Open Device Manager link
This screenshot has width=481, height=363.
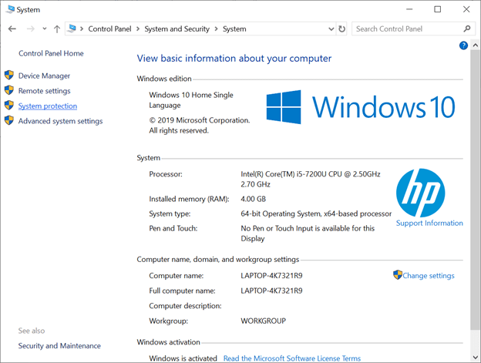pyautogui.click(x=44, y=76)
